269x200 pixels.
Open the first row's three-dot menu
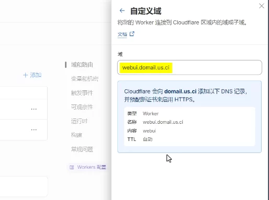pyautogui.click(x=34, y=109)
